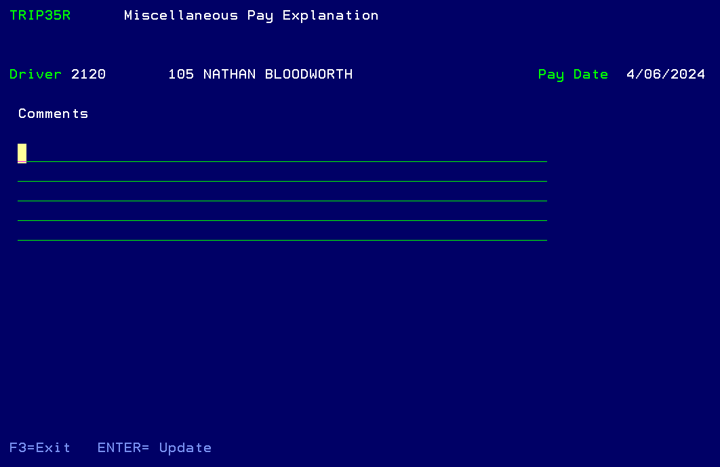Click the ENTER= key label
This screenshot has height=467, width=720.
123,448
